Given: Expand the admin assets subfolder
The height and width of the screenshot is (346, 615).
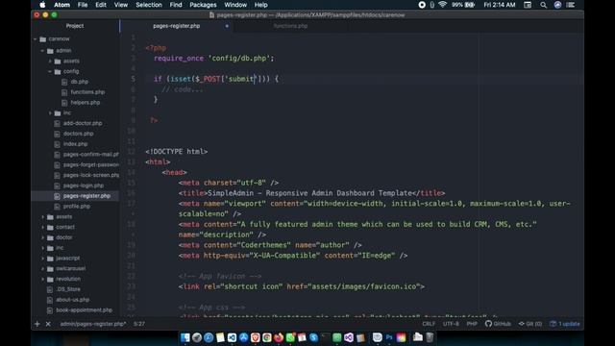Looking at the screenshot, I should coord(50,62).
